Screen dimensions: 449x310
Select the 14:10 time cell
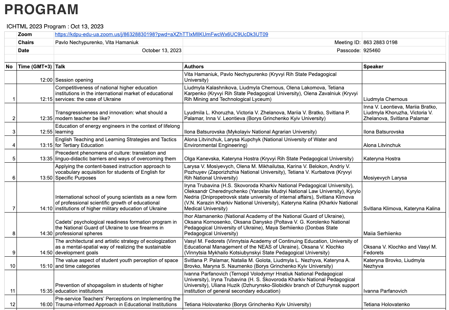tap(46, 209)
